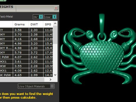Click the table scroll down arrow
This screenshot has width=136, height=102.
click(55, 75)
